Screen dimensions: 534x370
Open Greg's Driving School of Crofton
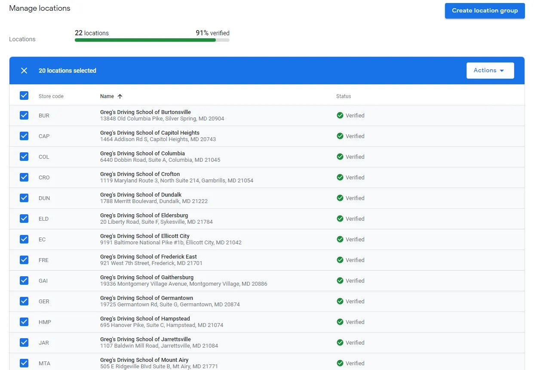[140, 174]
